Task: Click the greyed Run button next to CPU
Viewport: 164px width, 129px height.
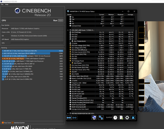Action: (x=61, y=20)
